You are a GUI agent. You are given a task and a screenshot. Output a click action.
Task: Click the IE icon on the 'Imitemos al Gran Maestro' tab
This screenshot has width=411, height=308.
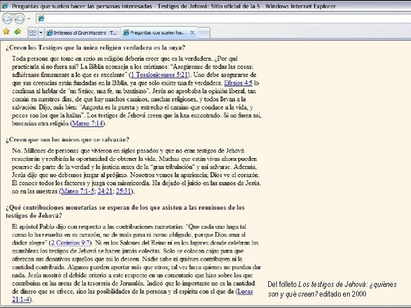tap(49, 33)
